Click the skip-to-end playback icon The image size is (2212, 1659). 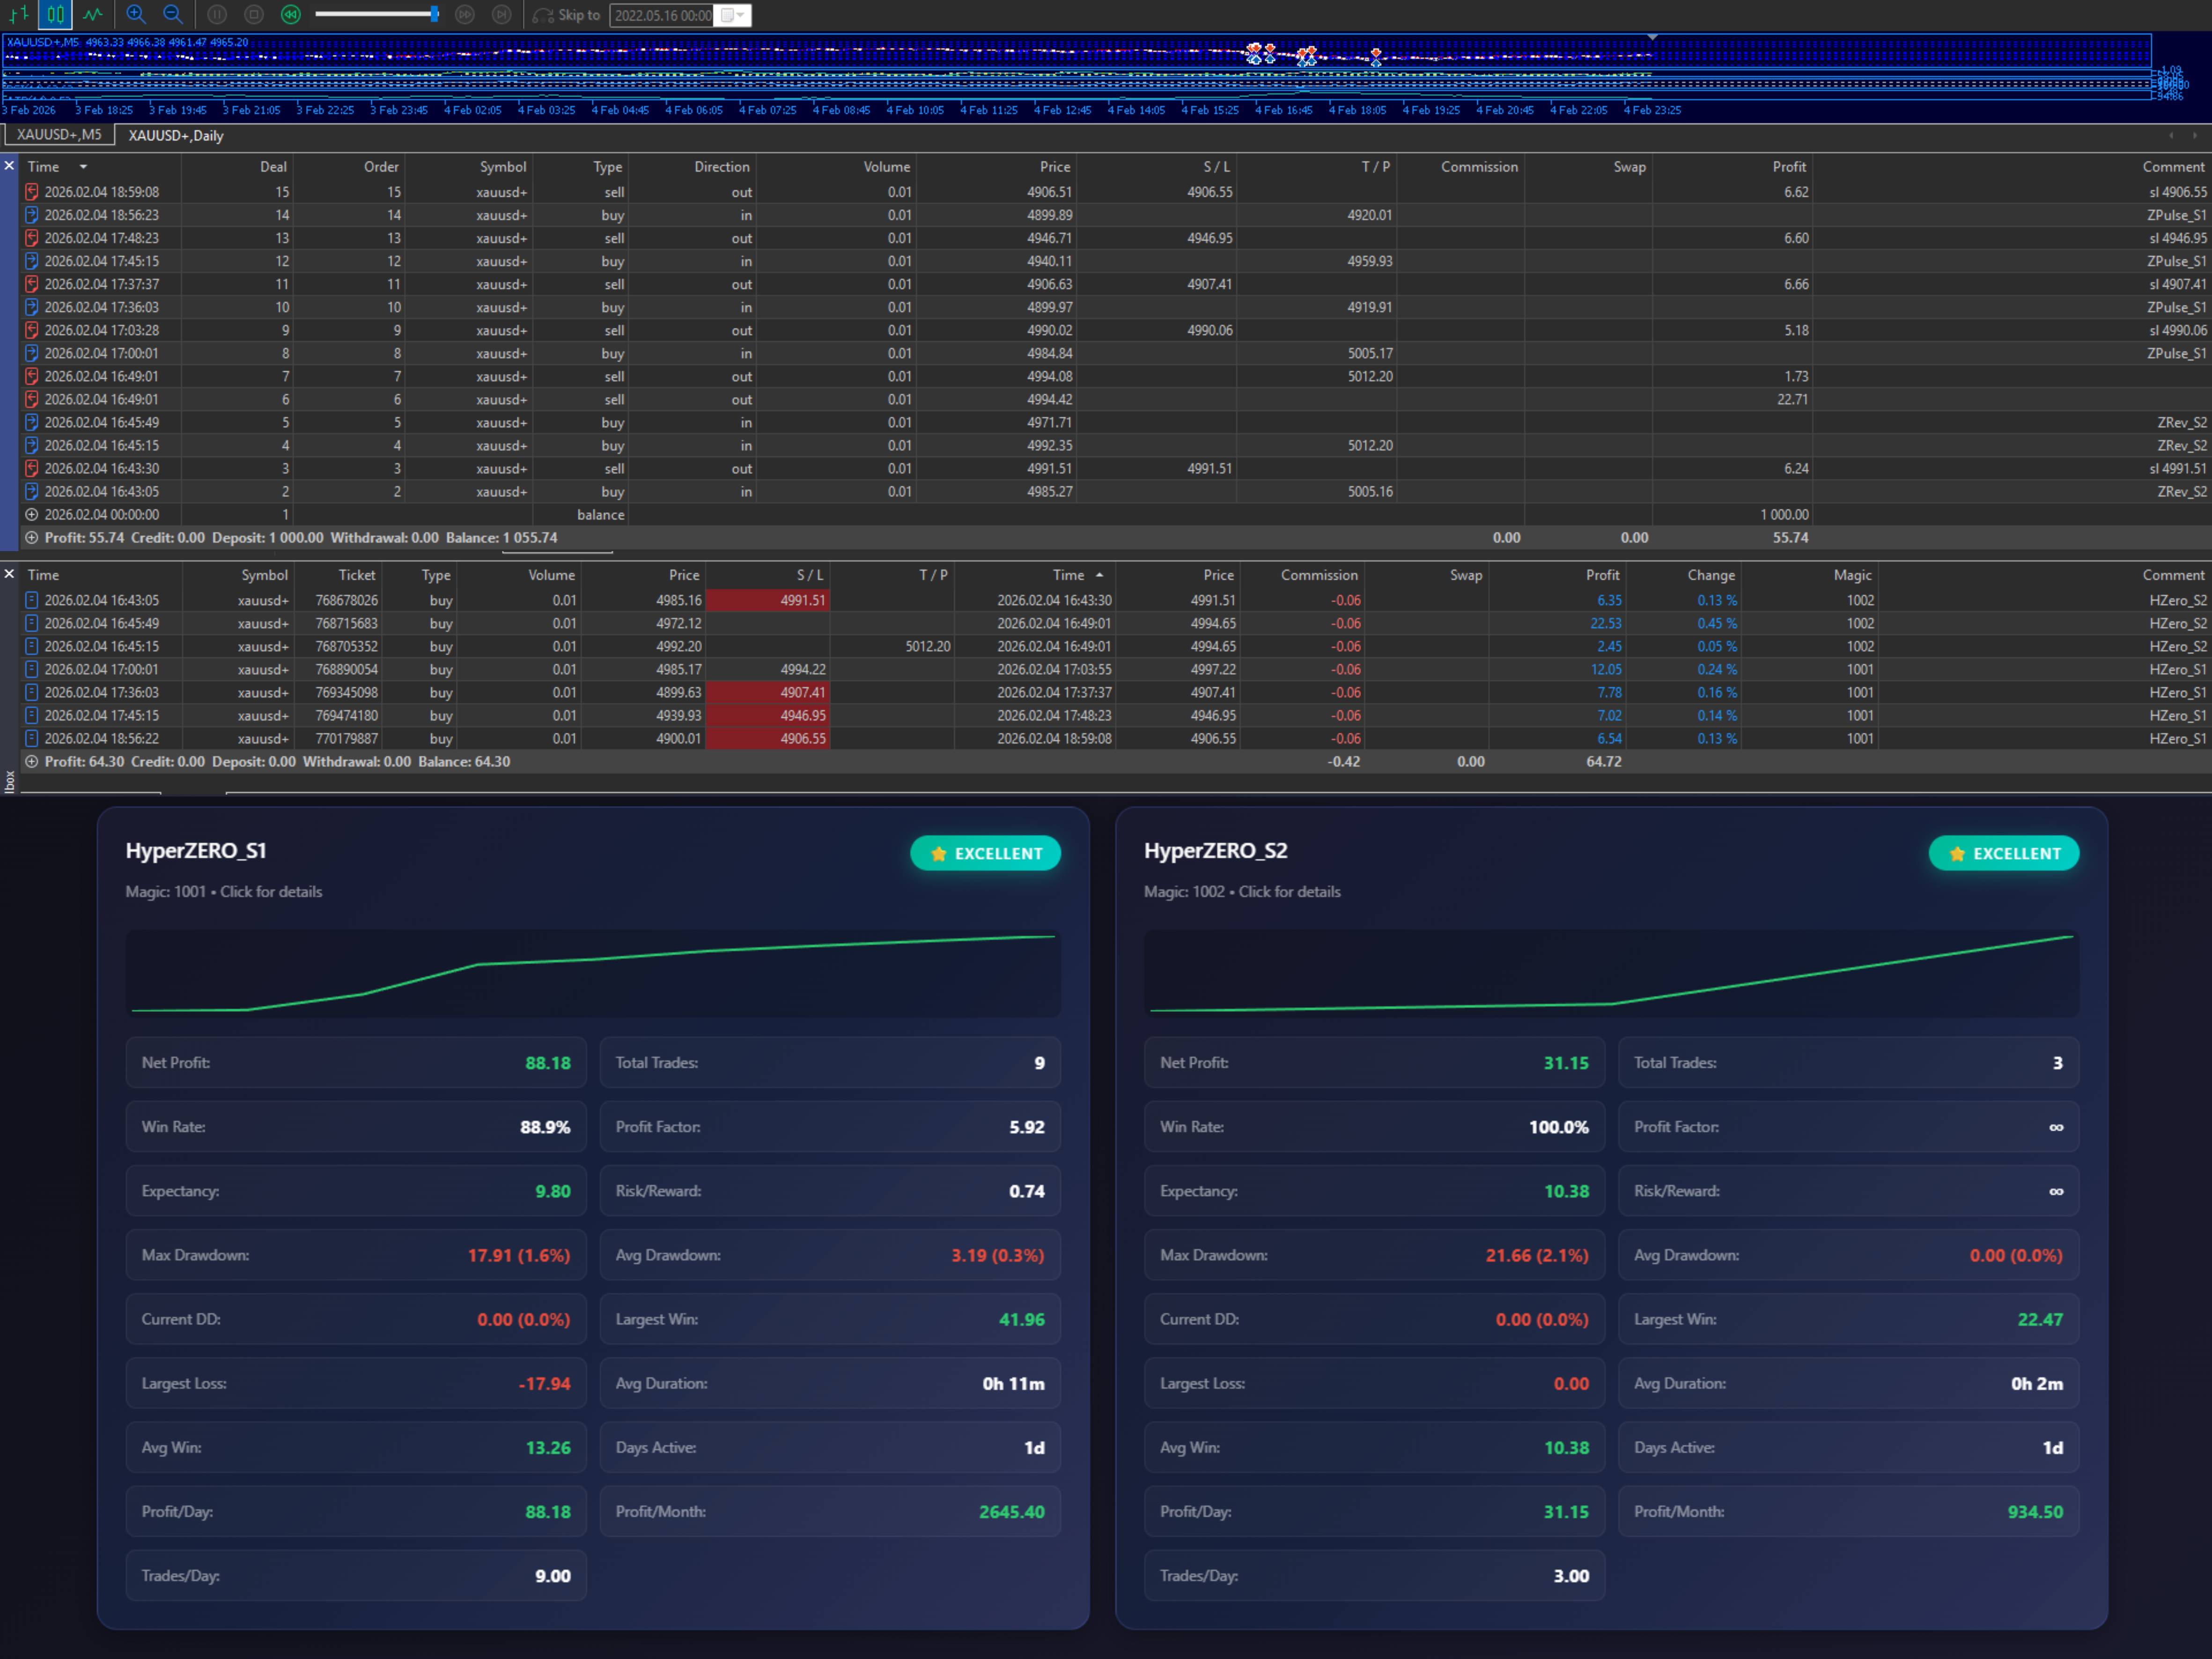pyautogui.click(x=502, y=14)
